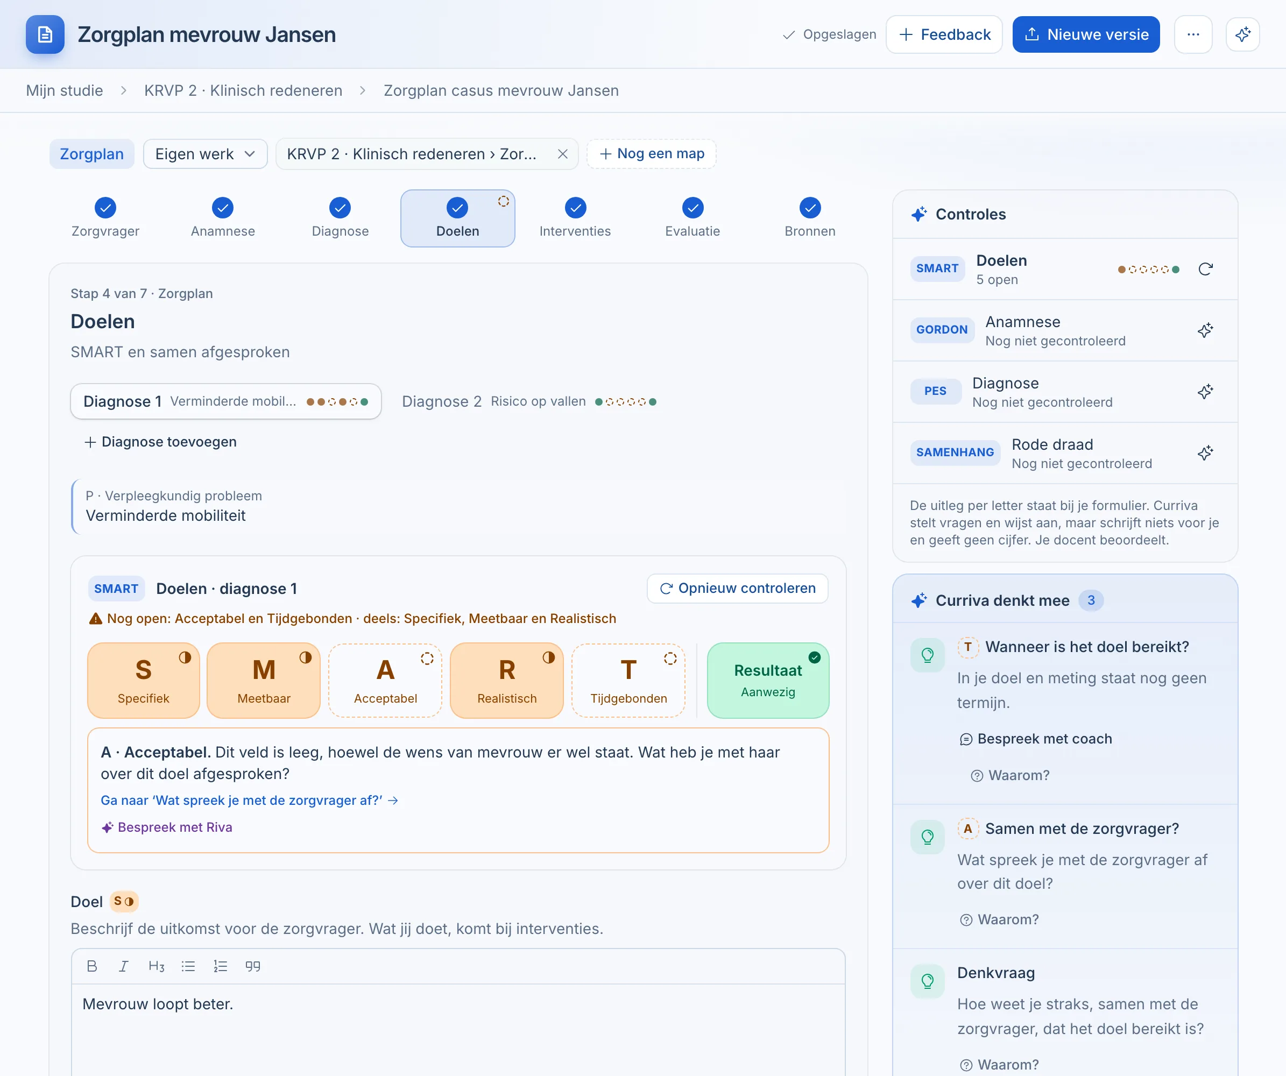This screenshot has width=1286, height=1076.
Task: Open the three-dots more options menu
Action: pyautogui.click(x=1193, y=34)
